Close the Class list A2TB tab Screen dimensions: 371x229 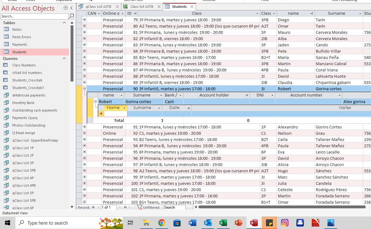159,7
